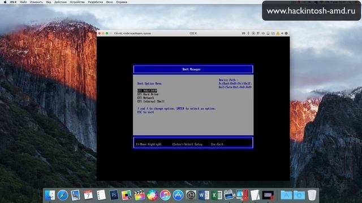Launch Photoshop from the Dock
Image resolution: width=362 pixels, height=203 pixels.
coord(114,195)
